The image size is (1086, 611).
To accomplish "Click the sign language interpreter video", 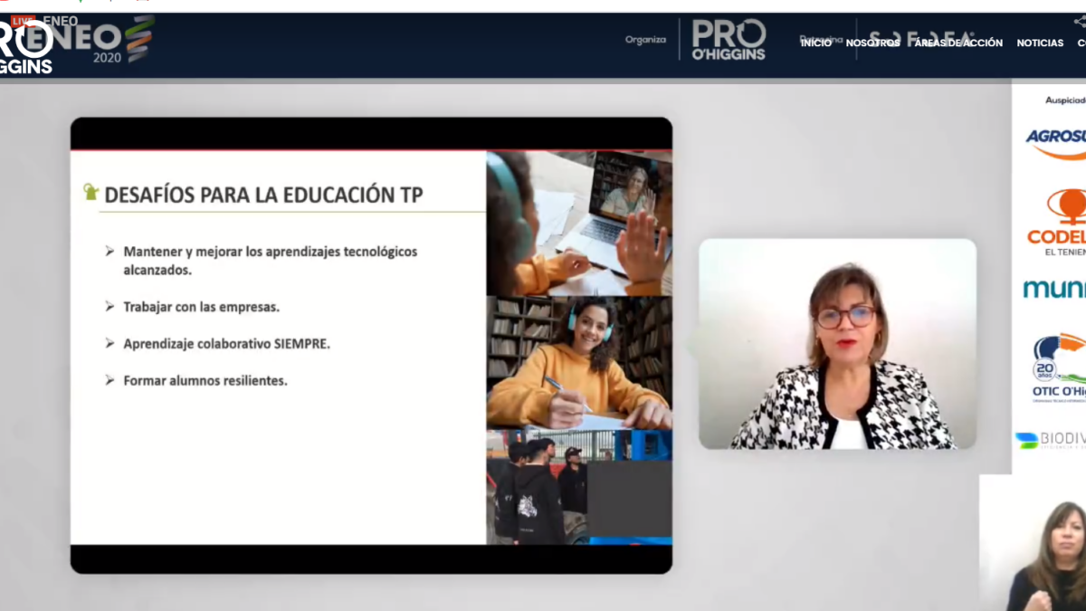I will coord(1033,542).
